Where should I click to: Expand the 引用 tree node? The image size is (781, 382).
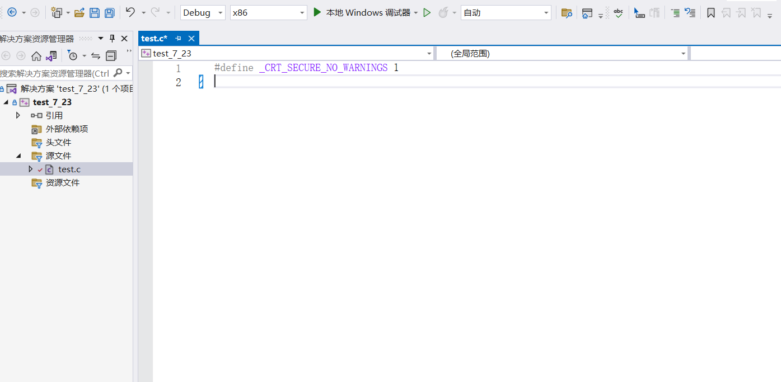pyautogui.click(x=17, y=115)
